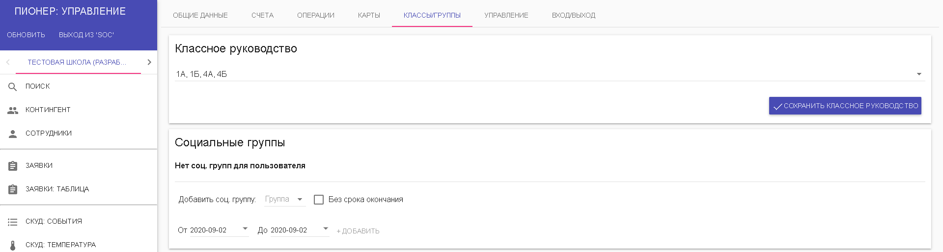Screen dimensions: 943x252
Task: Open the Классное руководство classes dropdown
Action: coord(550,74)
